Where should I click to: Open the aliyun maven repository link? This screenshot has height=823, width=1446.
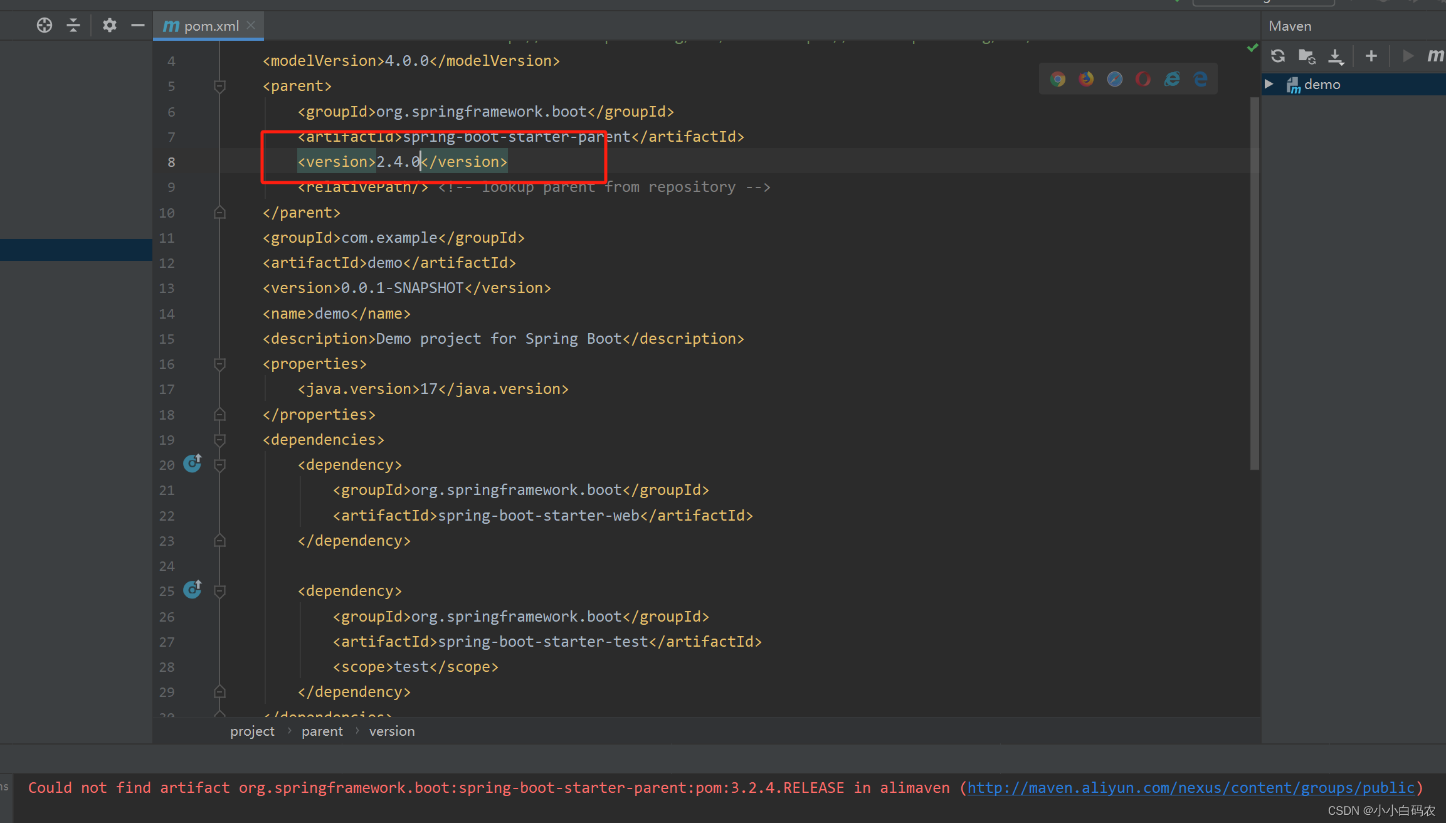[x=1191, y=788]
